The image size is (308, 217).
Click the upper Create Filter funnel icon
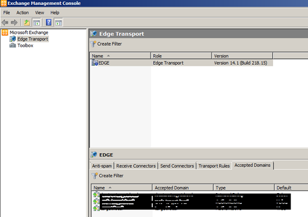[93, 44]
